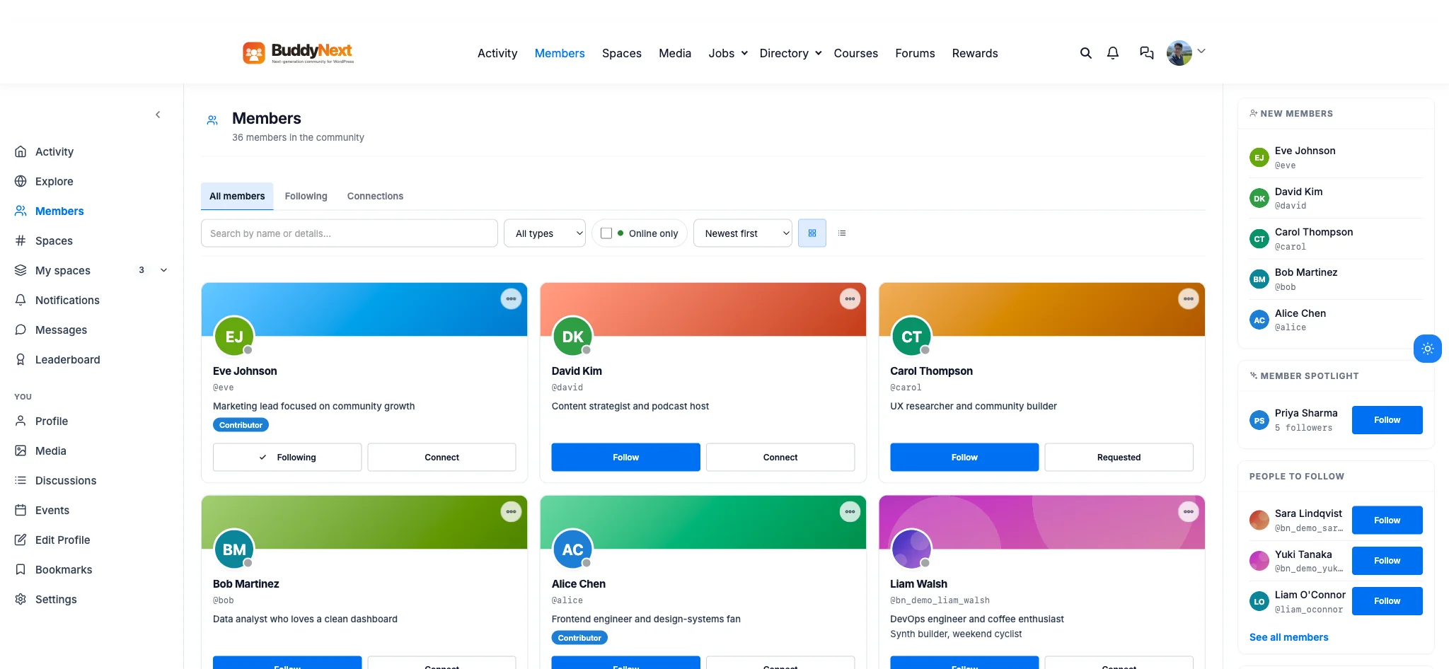This screenshot has width=1449, height=669.
Task: Expand the My spaces section in the sidebar
Action: pyautogui.click(x=163, y=271)
